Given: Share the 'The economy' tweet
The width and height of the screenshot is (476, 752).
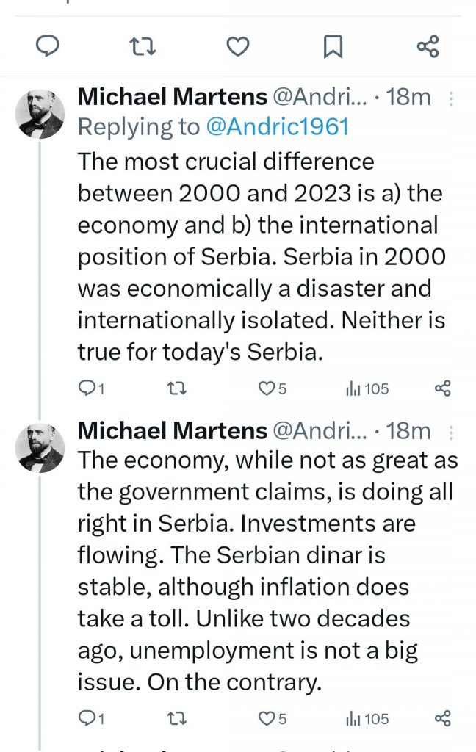Looking at the screenshot, I should pyautogui.click(x=442, y=718).
